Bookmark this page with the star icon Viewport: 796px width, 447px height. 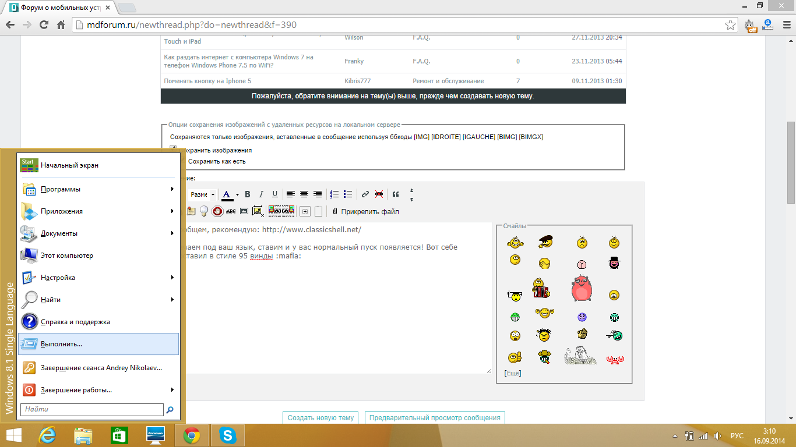[730, 25]
